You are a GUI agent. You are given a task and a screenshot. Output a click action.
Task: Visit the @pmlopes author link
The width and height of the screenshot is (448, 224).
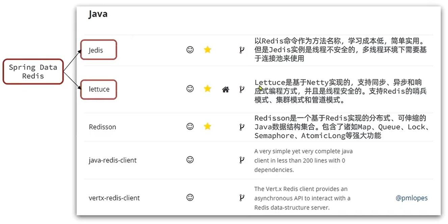pyautogui.click(x=412, y=198)
